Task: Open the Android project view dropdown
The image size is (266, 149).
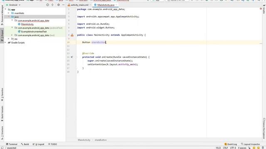Action: tap(13, 5)
